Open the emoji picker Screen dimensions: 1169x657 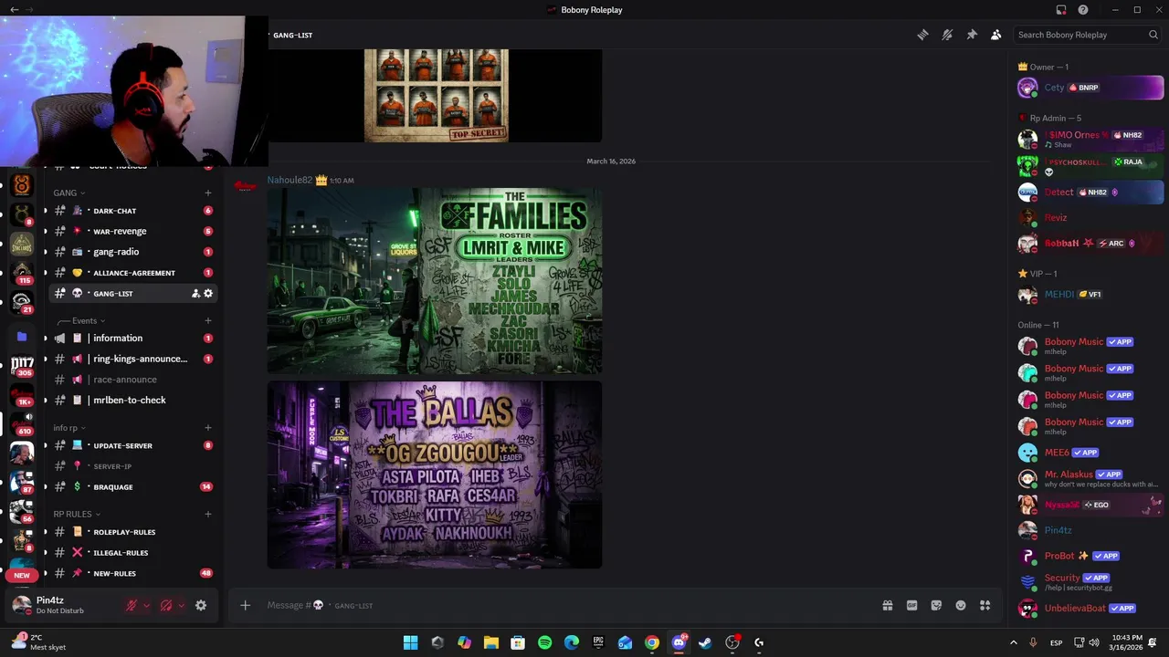[x=961, y=605]
